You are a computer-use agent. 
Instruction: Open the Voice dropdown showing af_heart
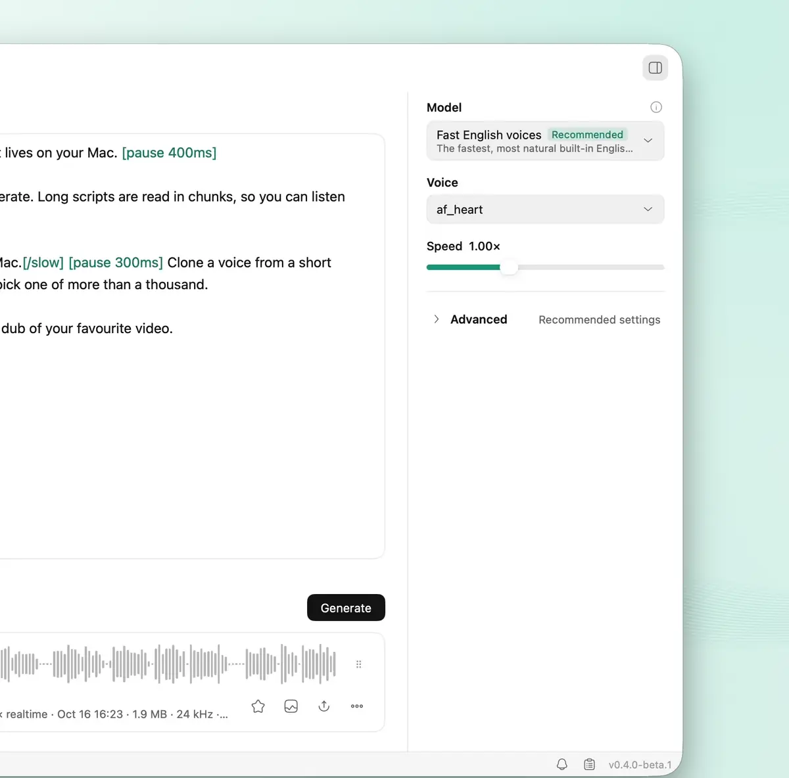click(545, 210)
